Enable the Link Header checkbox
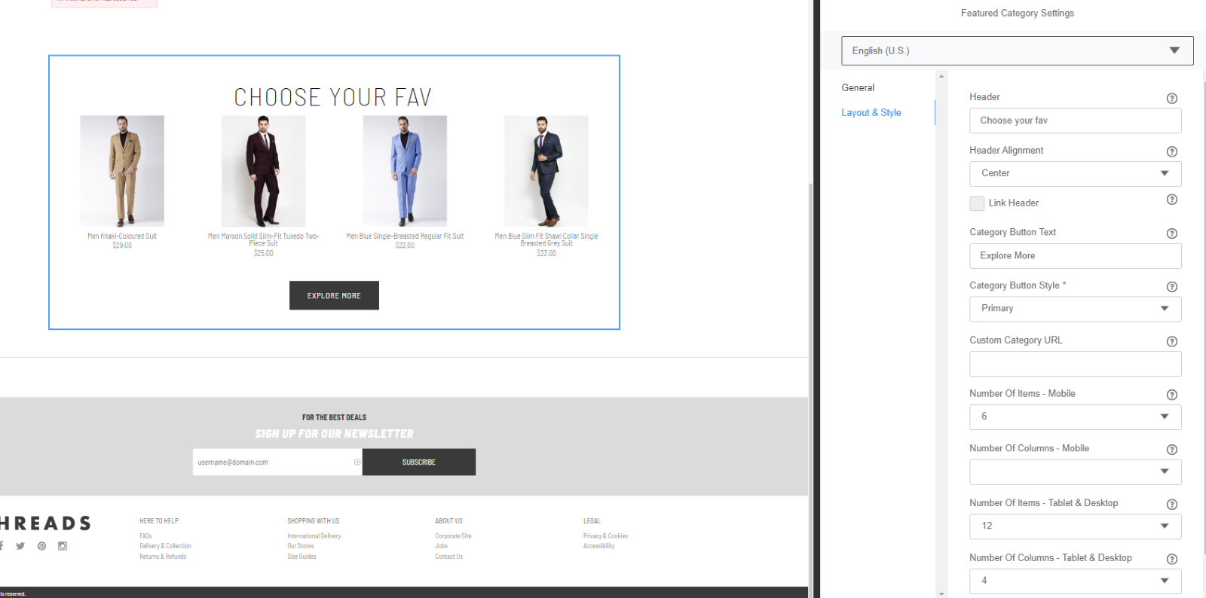 [977, 203]
